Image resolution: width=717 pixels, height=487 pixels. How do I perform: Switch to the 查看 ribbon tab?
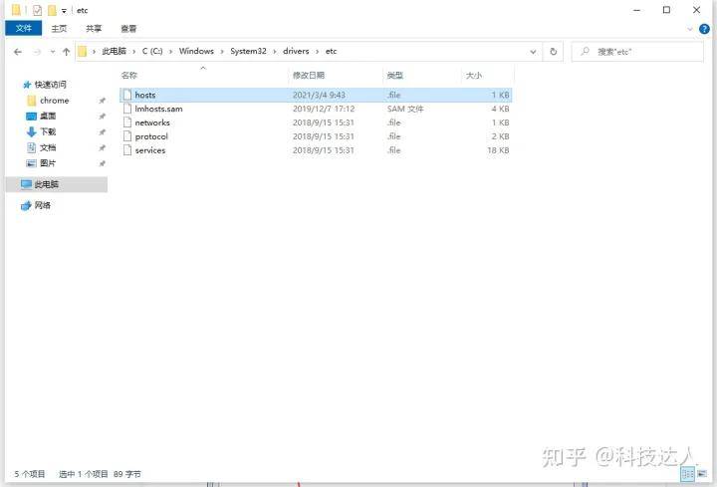point(128,28)
